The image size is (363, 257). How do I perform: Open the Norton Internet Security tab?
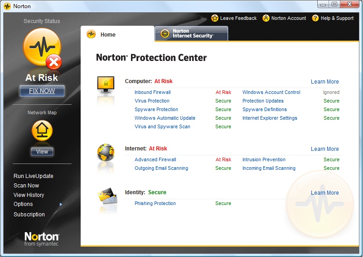click(x=192, y=34)
